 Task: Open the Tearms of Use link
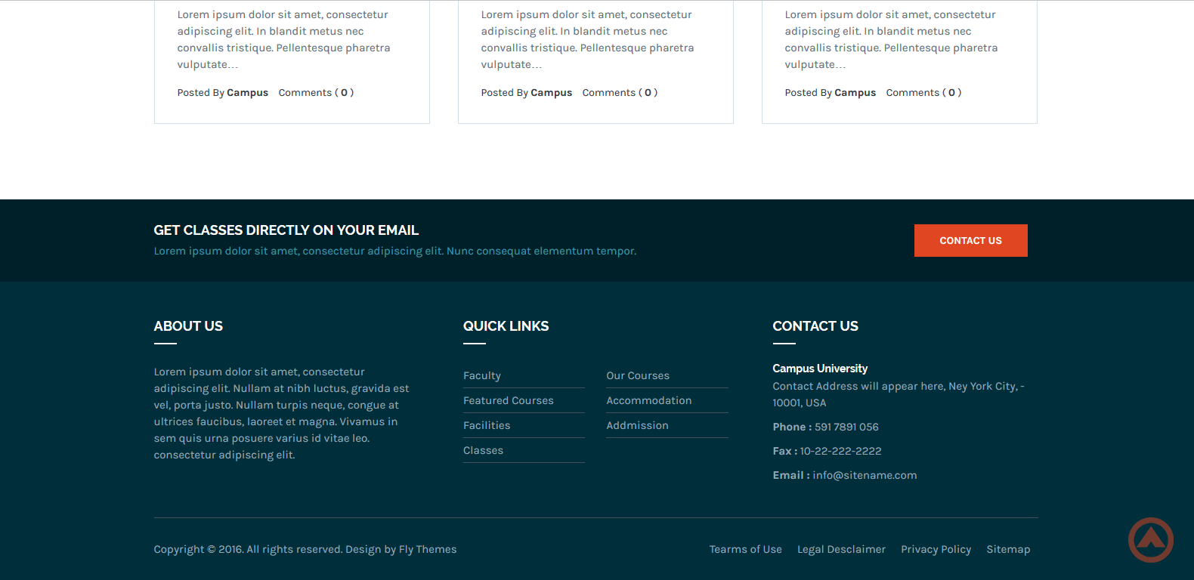tap(745, 549)
